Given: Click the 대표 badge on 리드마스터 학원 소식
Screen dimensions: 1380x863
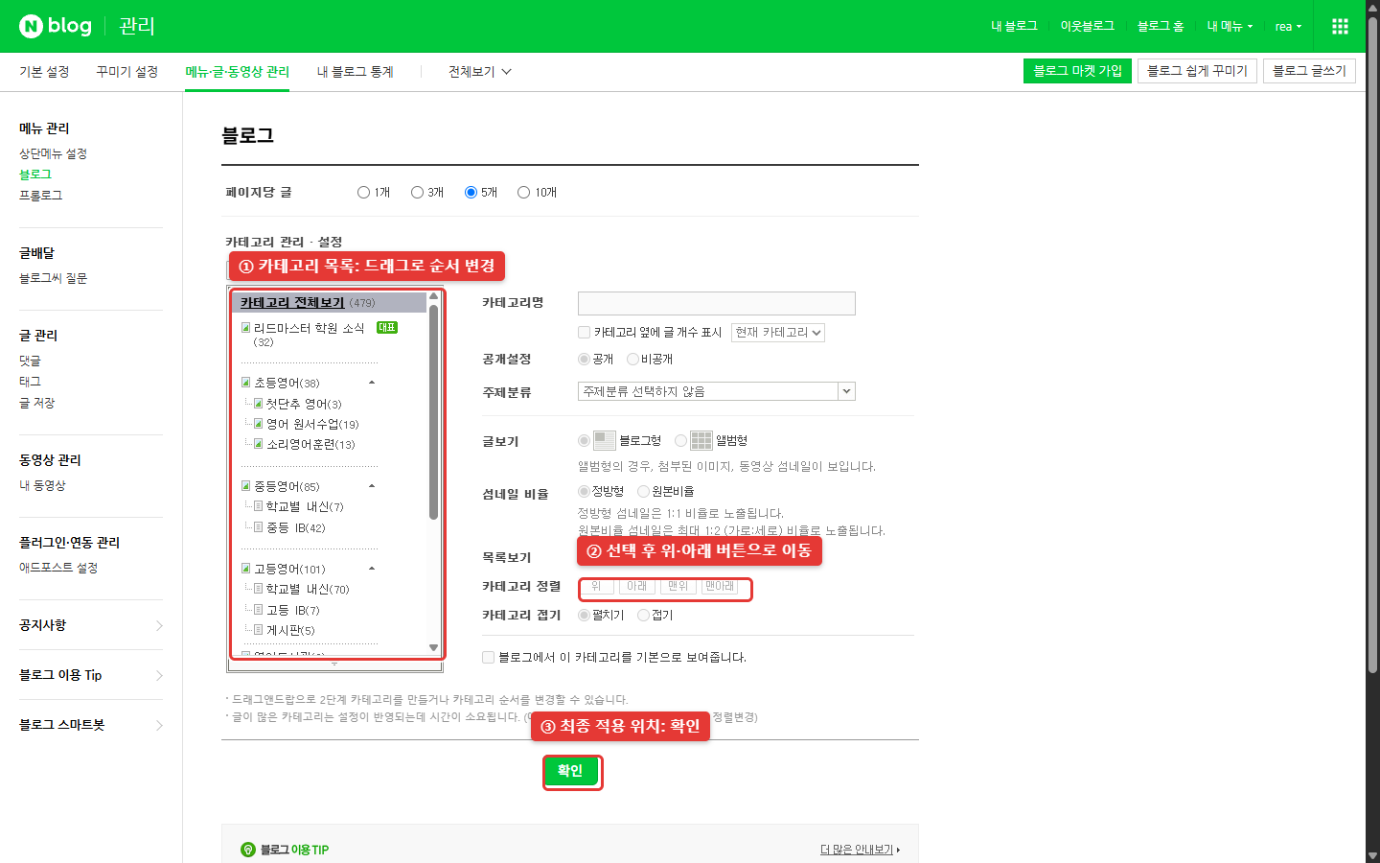Looking at the screenshot, I should pos(387,328).
